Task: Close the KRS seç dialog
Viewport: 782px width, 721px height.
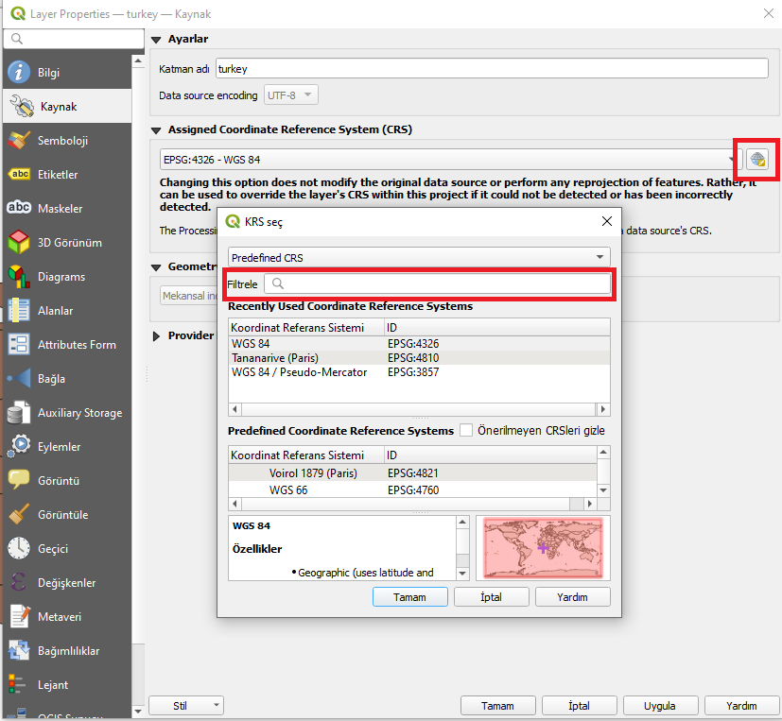Action: [606, 221]
